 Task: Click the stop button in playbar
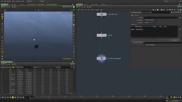point(13,97)
